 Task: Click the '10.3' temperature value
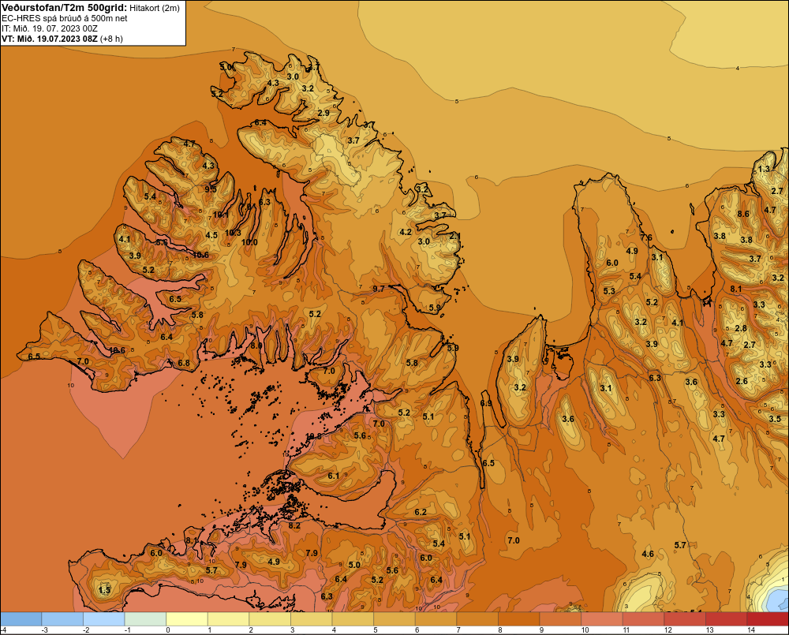(x=233, y=233)
